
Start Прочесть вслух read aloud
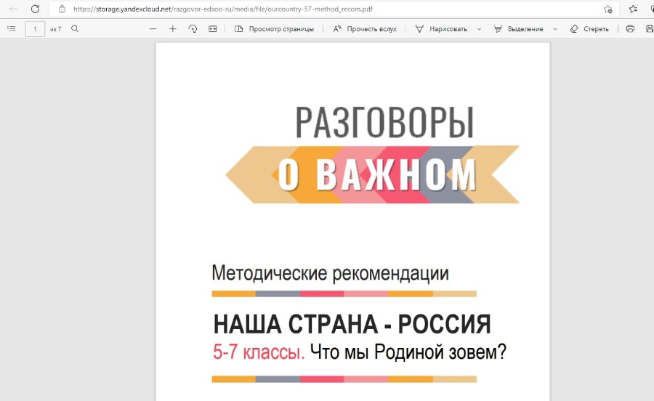click(365, 29)
